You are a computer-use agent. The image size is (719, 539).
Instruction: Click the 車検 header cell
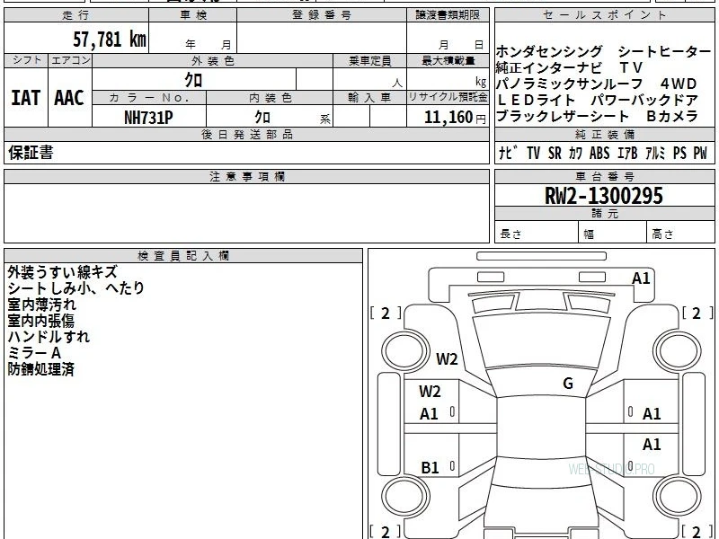coord(193,15)
